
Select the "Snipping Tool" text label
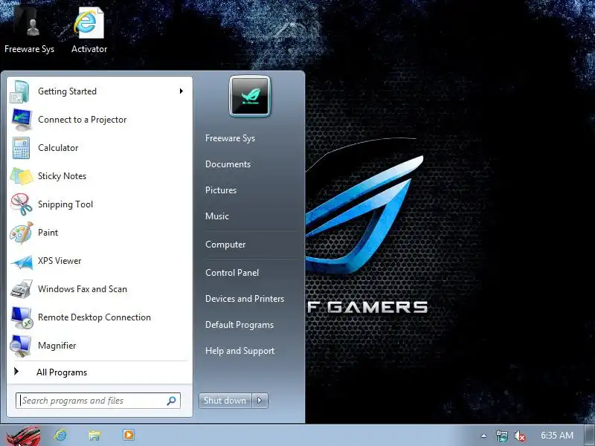point(65,204)
